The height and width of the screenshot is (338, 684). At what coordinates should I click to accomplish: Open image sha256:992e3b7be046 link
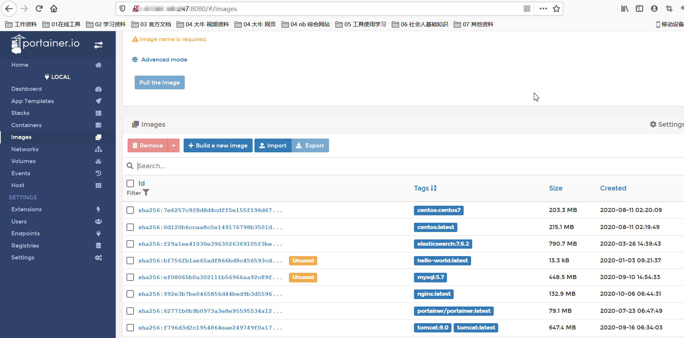(x=210, y=294)
